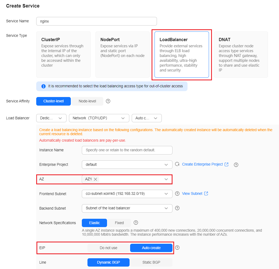Click the help icon after Create Enterprise Project
Viewport: 279px width, 269px height.
[236, 165]
